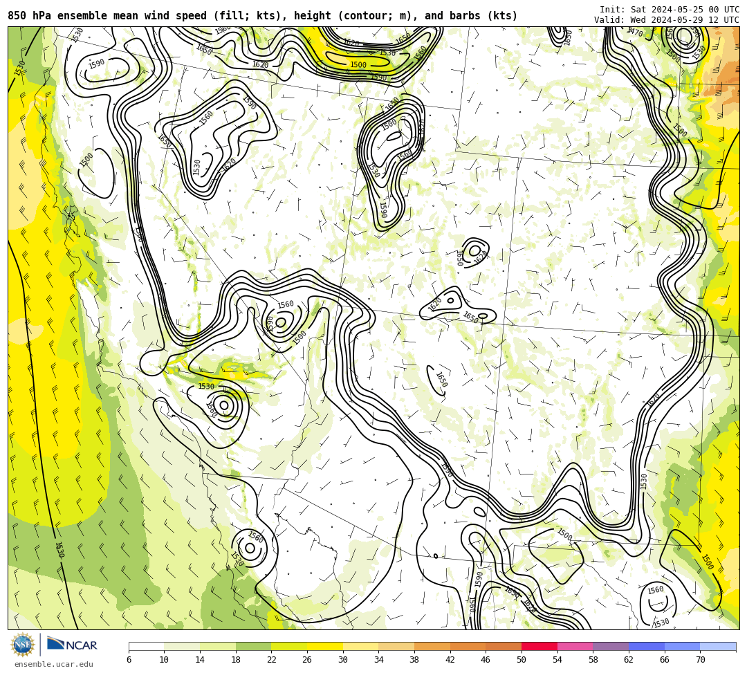
Task: Click the 1470 height contour label
Action: tap(635, 33)
